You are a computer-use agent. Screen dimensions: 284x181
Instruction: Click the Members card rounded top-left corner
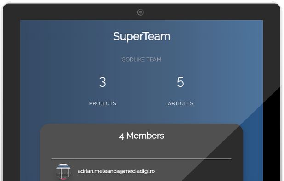click(x=44, y=127)
